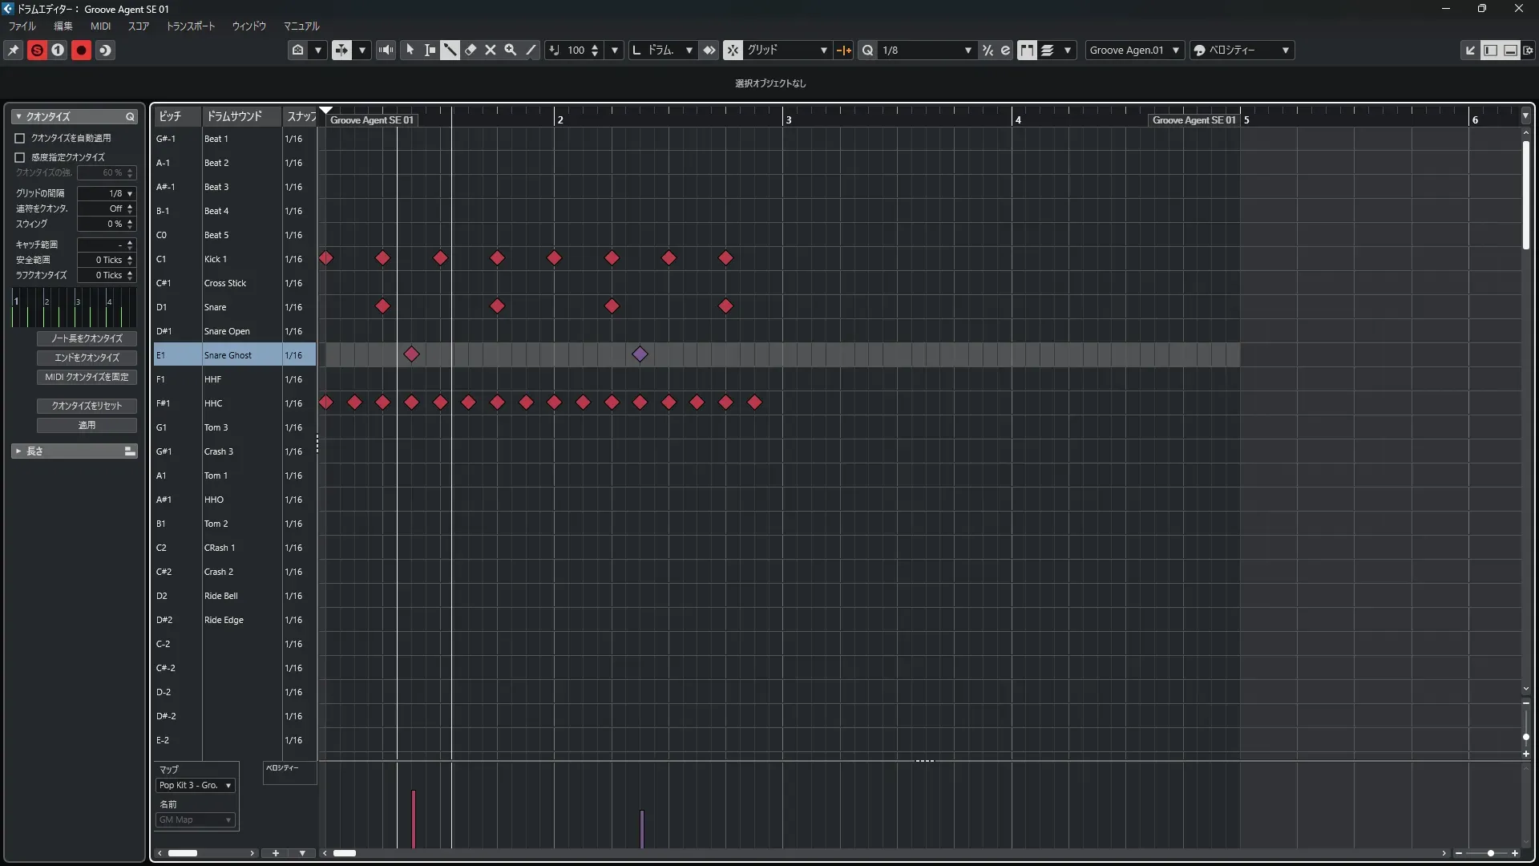The image size is (1539, 866).
Task: Select the Zoom magnifier tool
Action: [510, 50]
